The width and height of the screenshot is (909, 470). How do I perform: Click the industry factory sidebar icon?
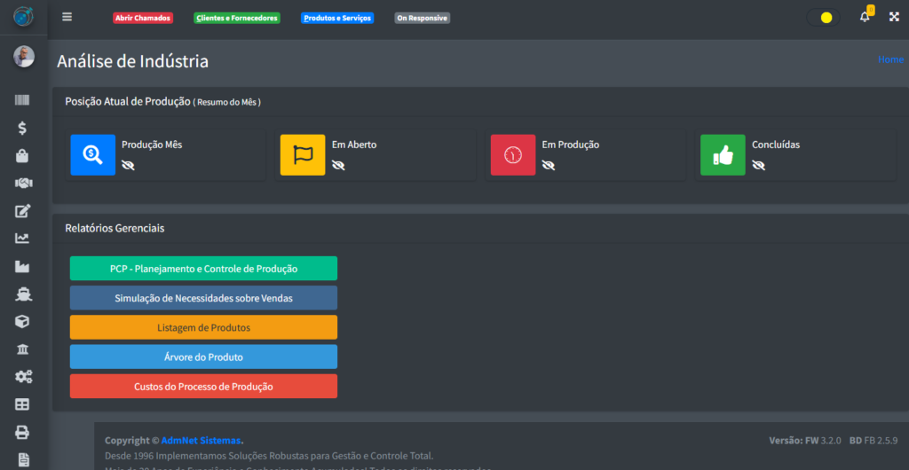coord(23,266)
